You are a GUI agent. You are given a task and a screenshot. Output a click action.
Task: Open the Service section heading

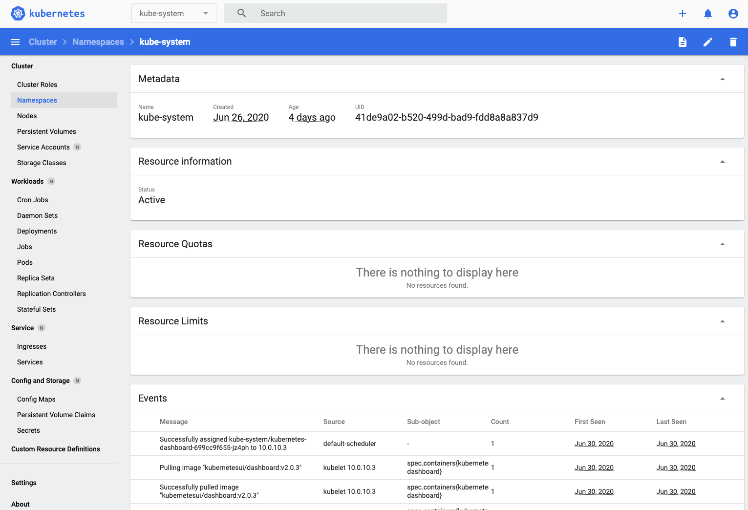[22, 328]
